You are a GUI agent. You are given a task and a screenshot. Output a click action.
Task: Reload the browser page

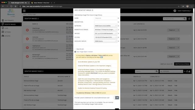pyautogui.click(x=11, y=6)
